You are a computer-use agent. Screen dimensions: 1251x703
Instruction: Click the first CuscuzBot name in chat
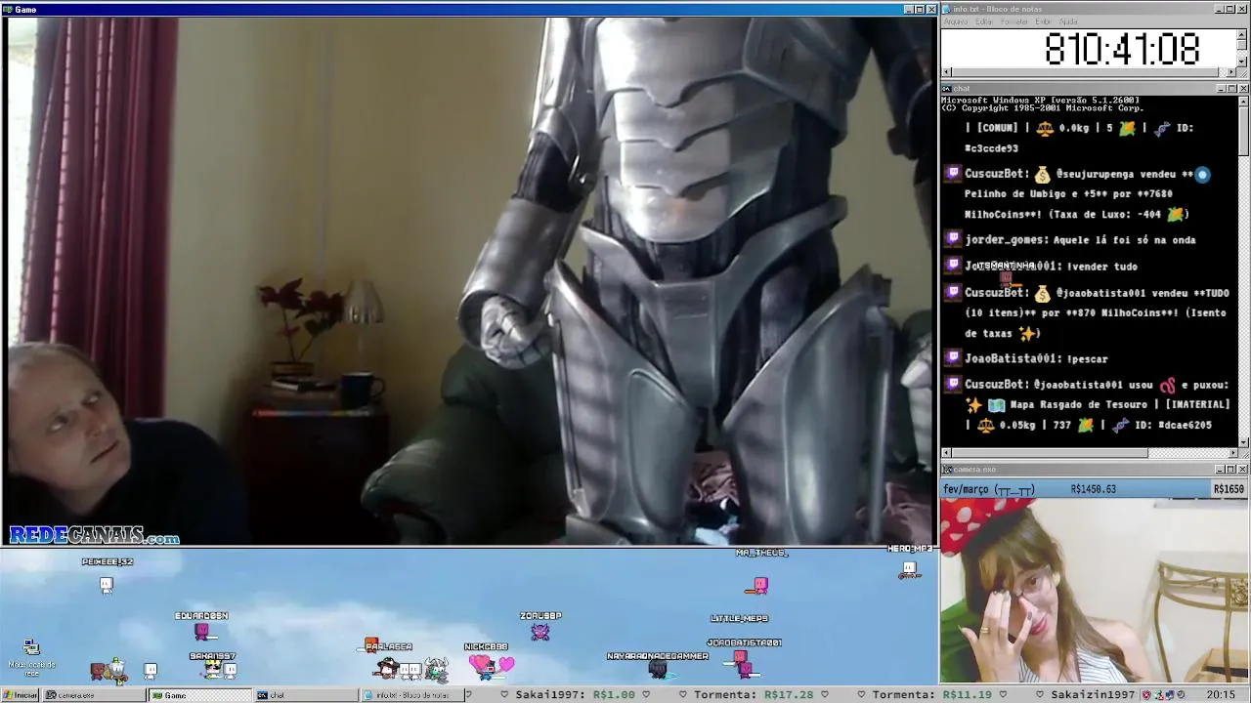(x=995, y=174)
